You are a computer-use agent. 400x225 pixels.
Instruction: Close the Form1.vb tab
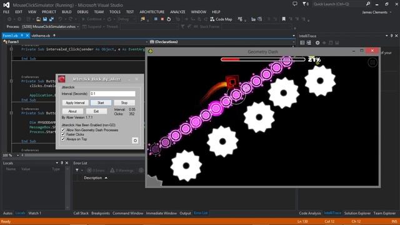pos(27,36)
